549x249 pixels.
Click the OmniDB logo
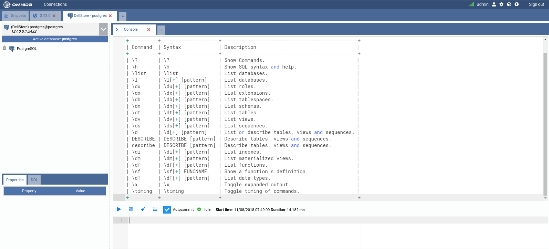tap(18, 4)
